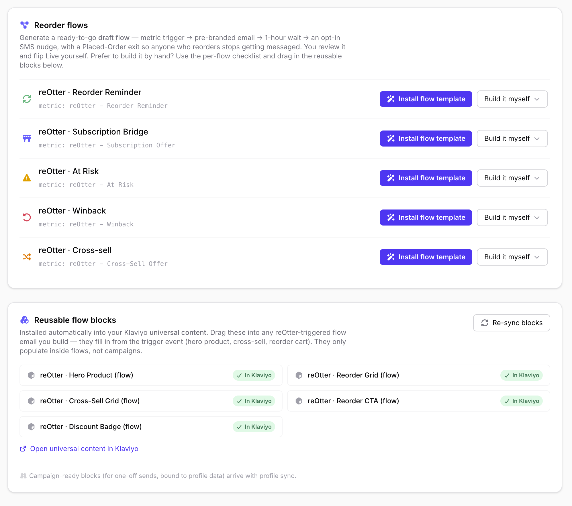Click 'metric: reOtter – At Risk' text
Image resolution: width=572 pixels, height=506 pixels.
click(86, 185)
